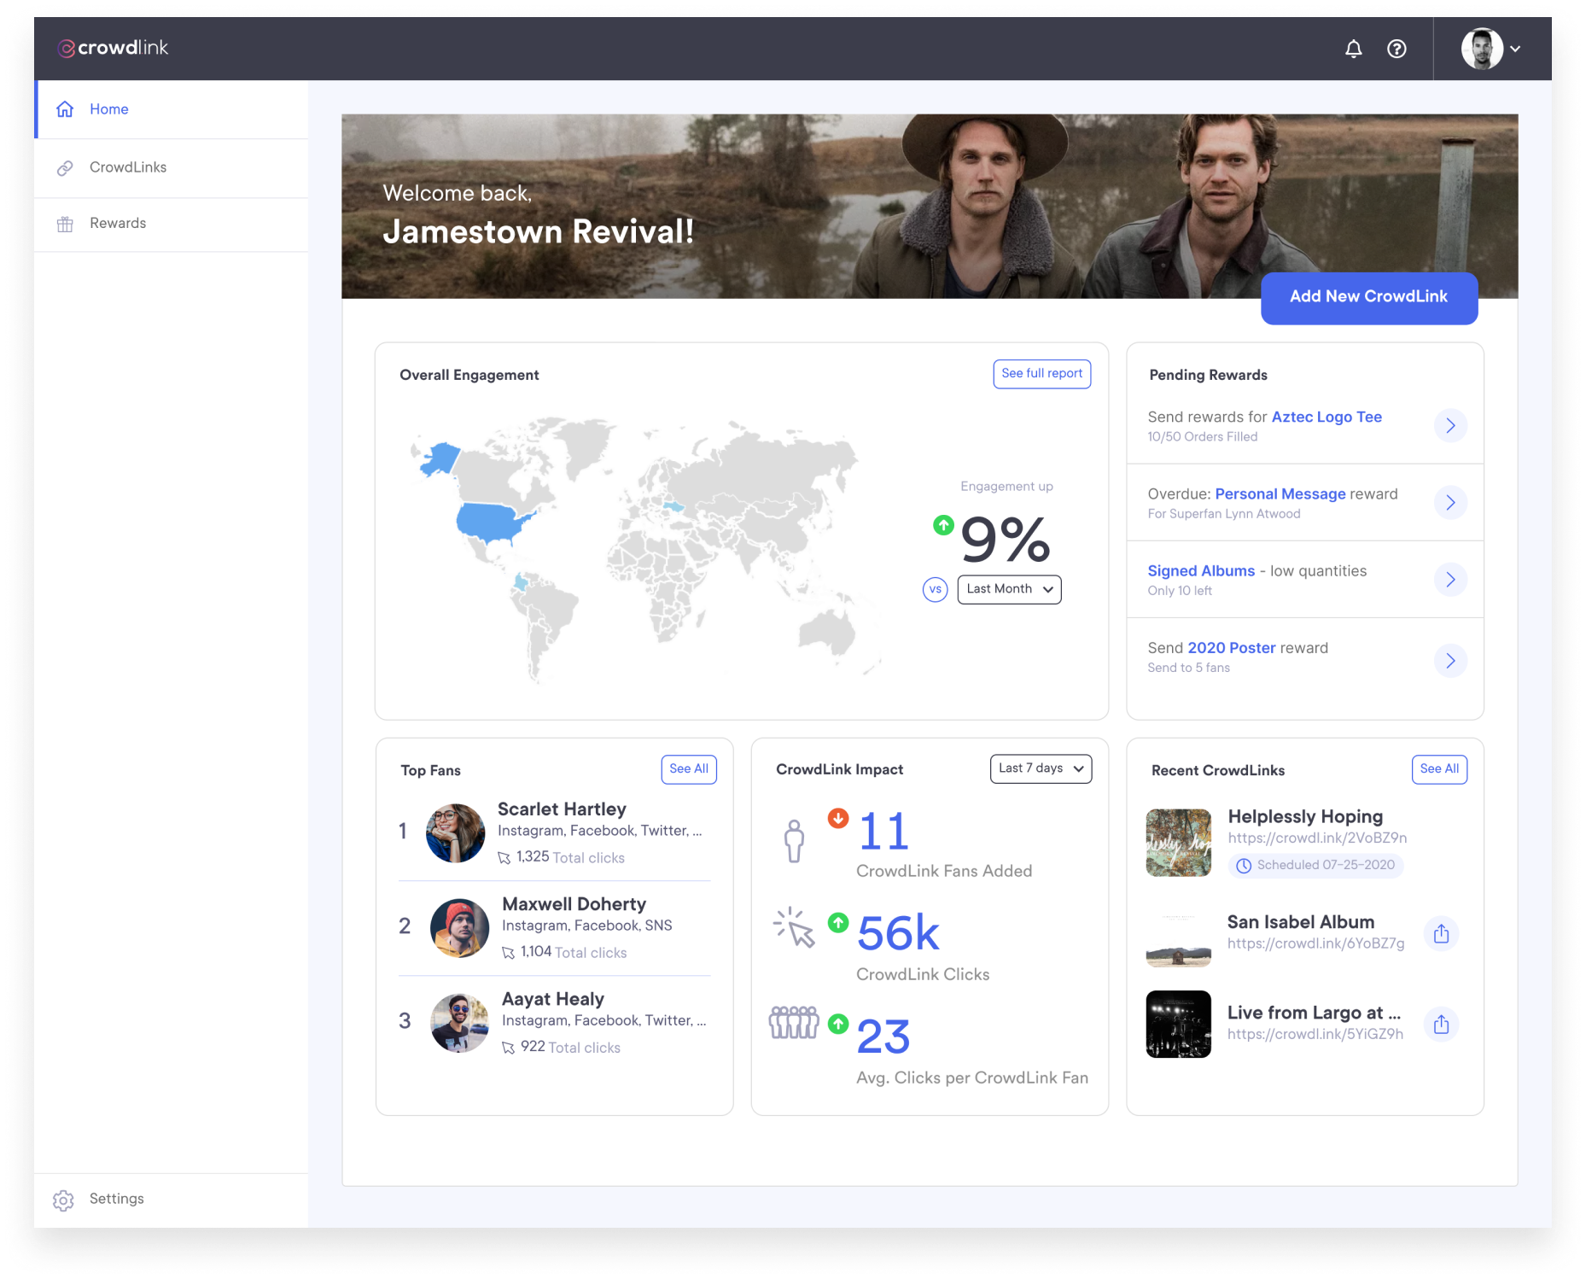This screenshot has height=1279, width=1586.
Task: Click the Scheduled 07-25-2020 badge
Action: 1315,866
